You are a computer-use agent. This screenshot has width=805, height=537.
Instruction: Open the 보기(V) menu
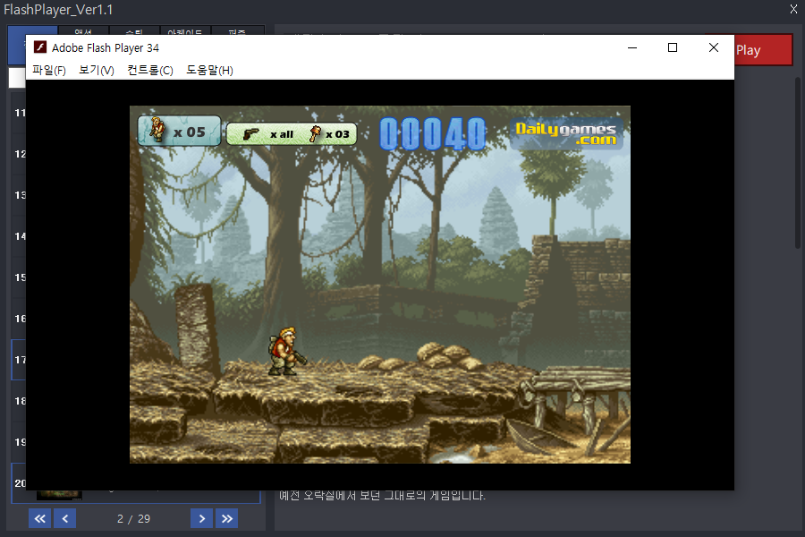pyautogui.click(x=97, y=70)
